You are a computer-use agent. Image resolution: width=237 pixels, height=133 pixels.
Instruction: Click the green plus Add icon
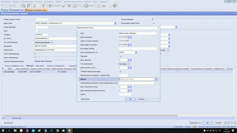pyautogui.click(x=50, y=6)
